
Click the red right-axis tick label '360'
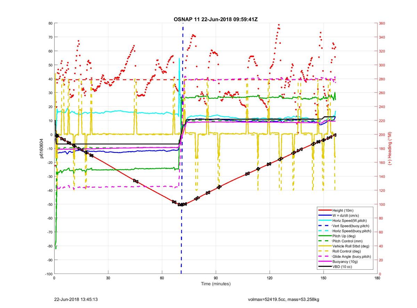pos(382,23)
